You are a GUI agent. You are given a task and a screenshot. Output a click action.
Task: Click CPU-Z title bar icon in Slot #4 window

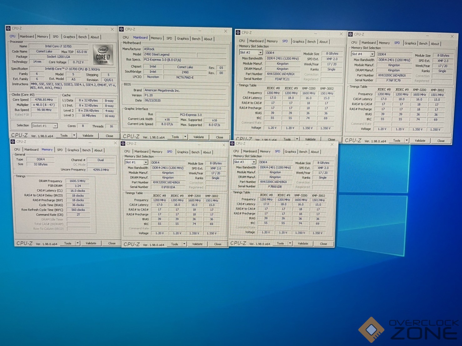350,34
